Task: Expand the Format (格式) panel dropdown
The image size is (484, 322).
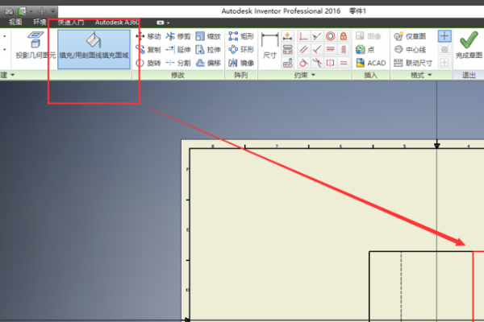Action: pos(430,75)
